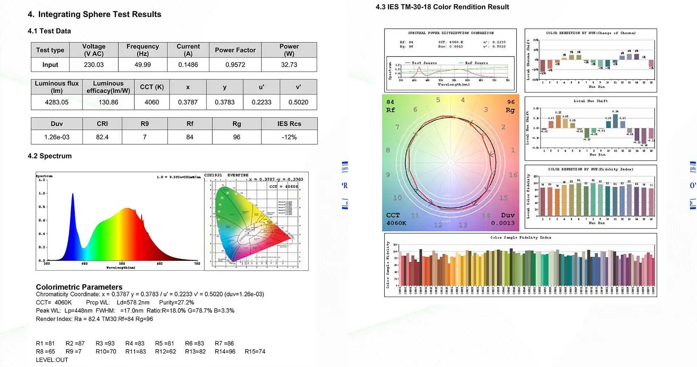Screen dimensions: 697x367
Task: Select the "Test type" header cell
Action: 50,50
